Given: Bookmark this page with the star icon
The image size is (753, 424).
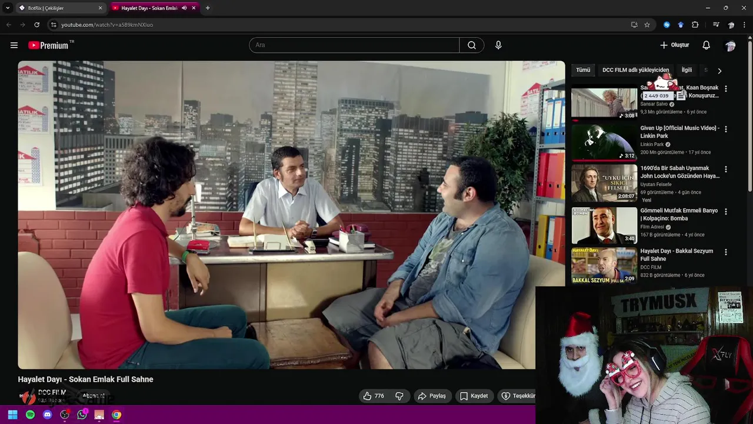Looking at the screenshot, I should (x=647, y=25).
